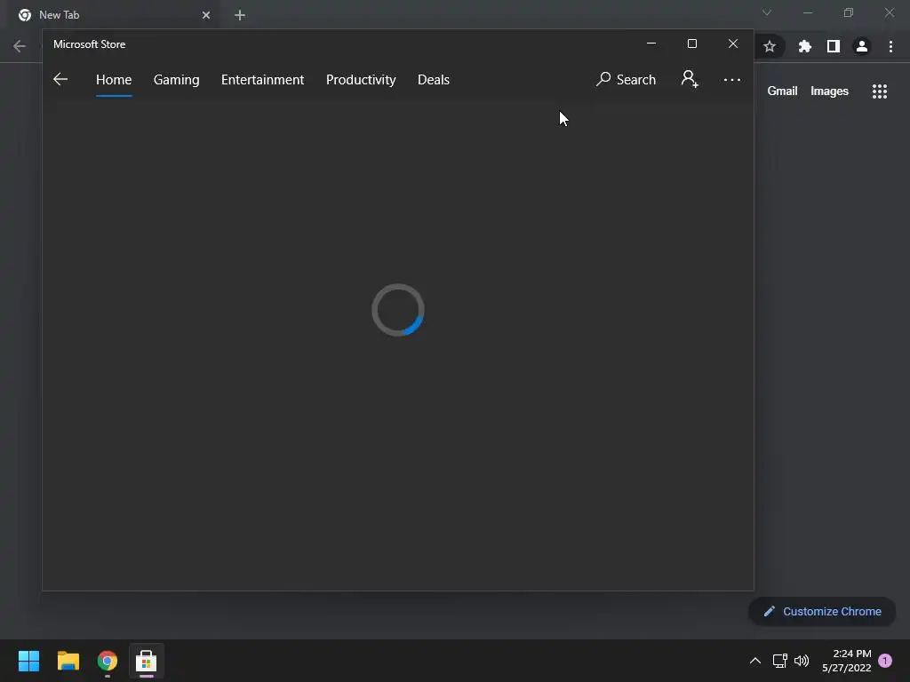Image resolution: width=910 pixels, height=682 pixels.
Task: Close the Microsoft Store window
Action: tap(733, 44)
